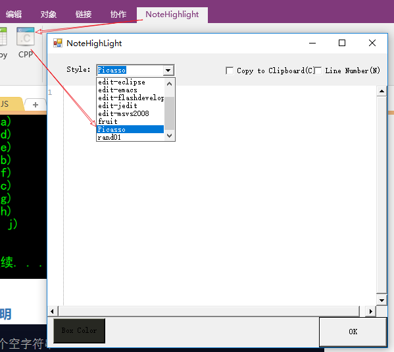Choose edit-msvs2008 style from the list
394x352 pixels.
[130, 113]
